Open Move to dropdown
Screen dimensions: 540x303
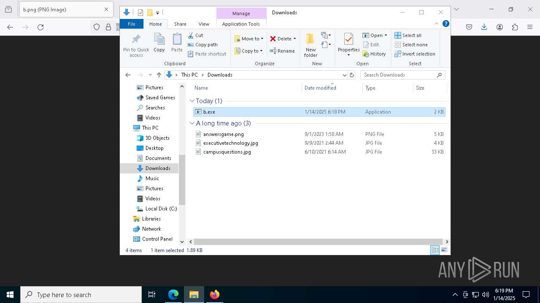coord(249,39)
